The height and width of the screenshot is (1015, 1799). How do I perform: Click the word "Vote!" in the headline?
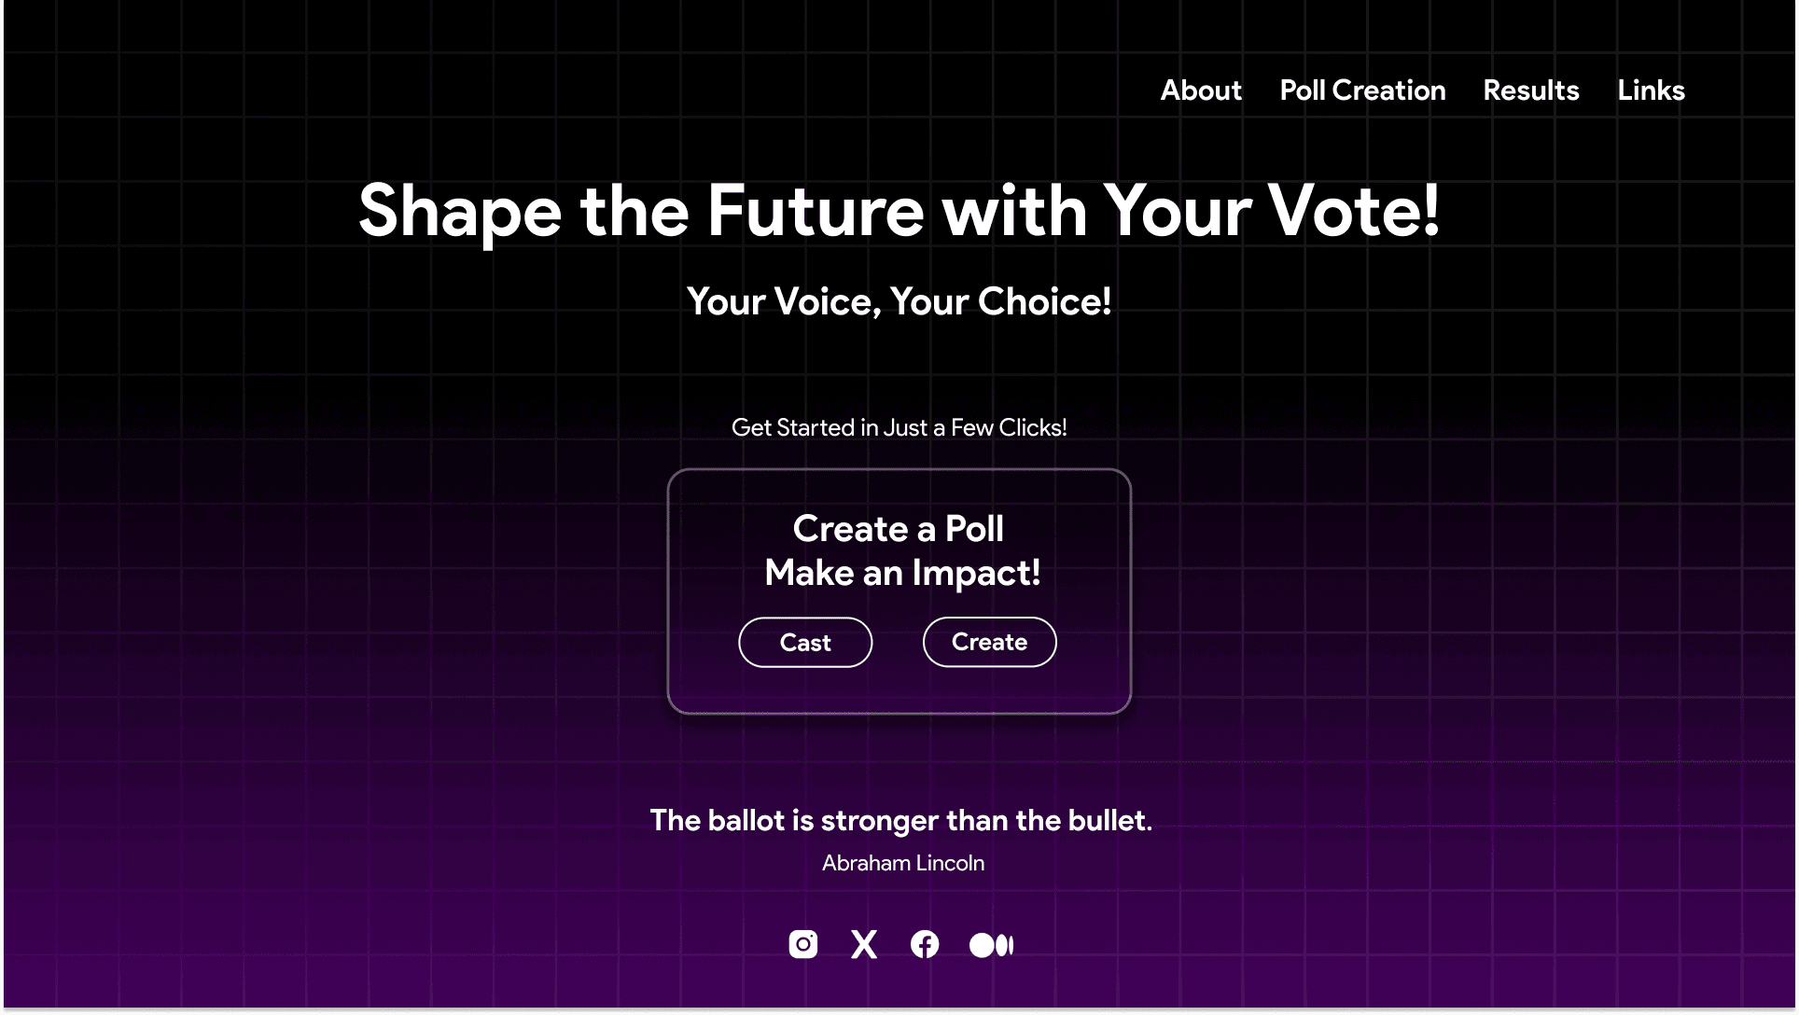tap(1354, 211)
